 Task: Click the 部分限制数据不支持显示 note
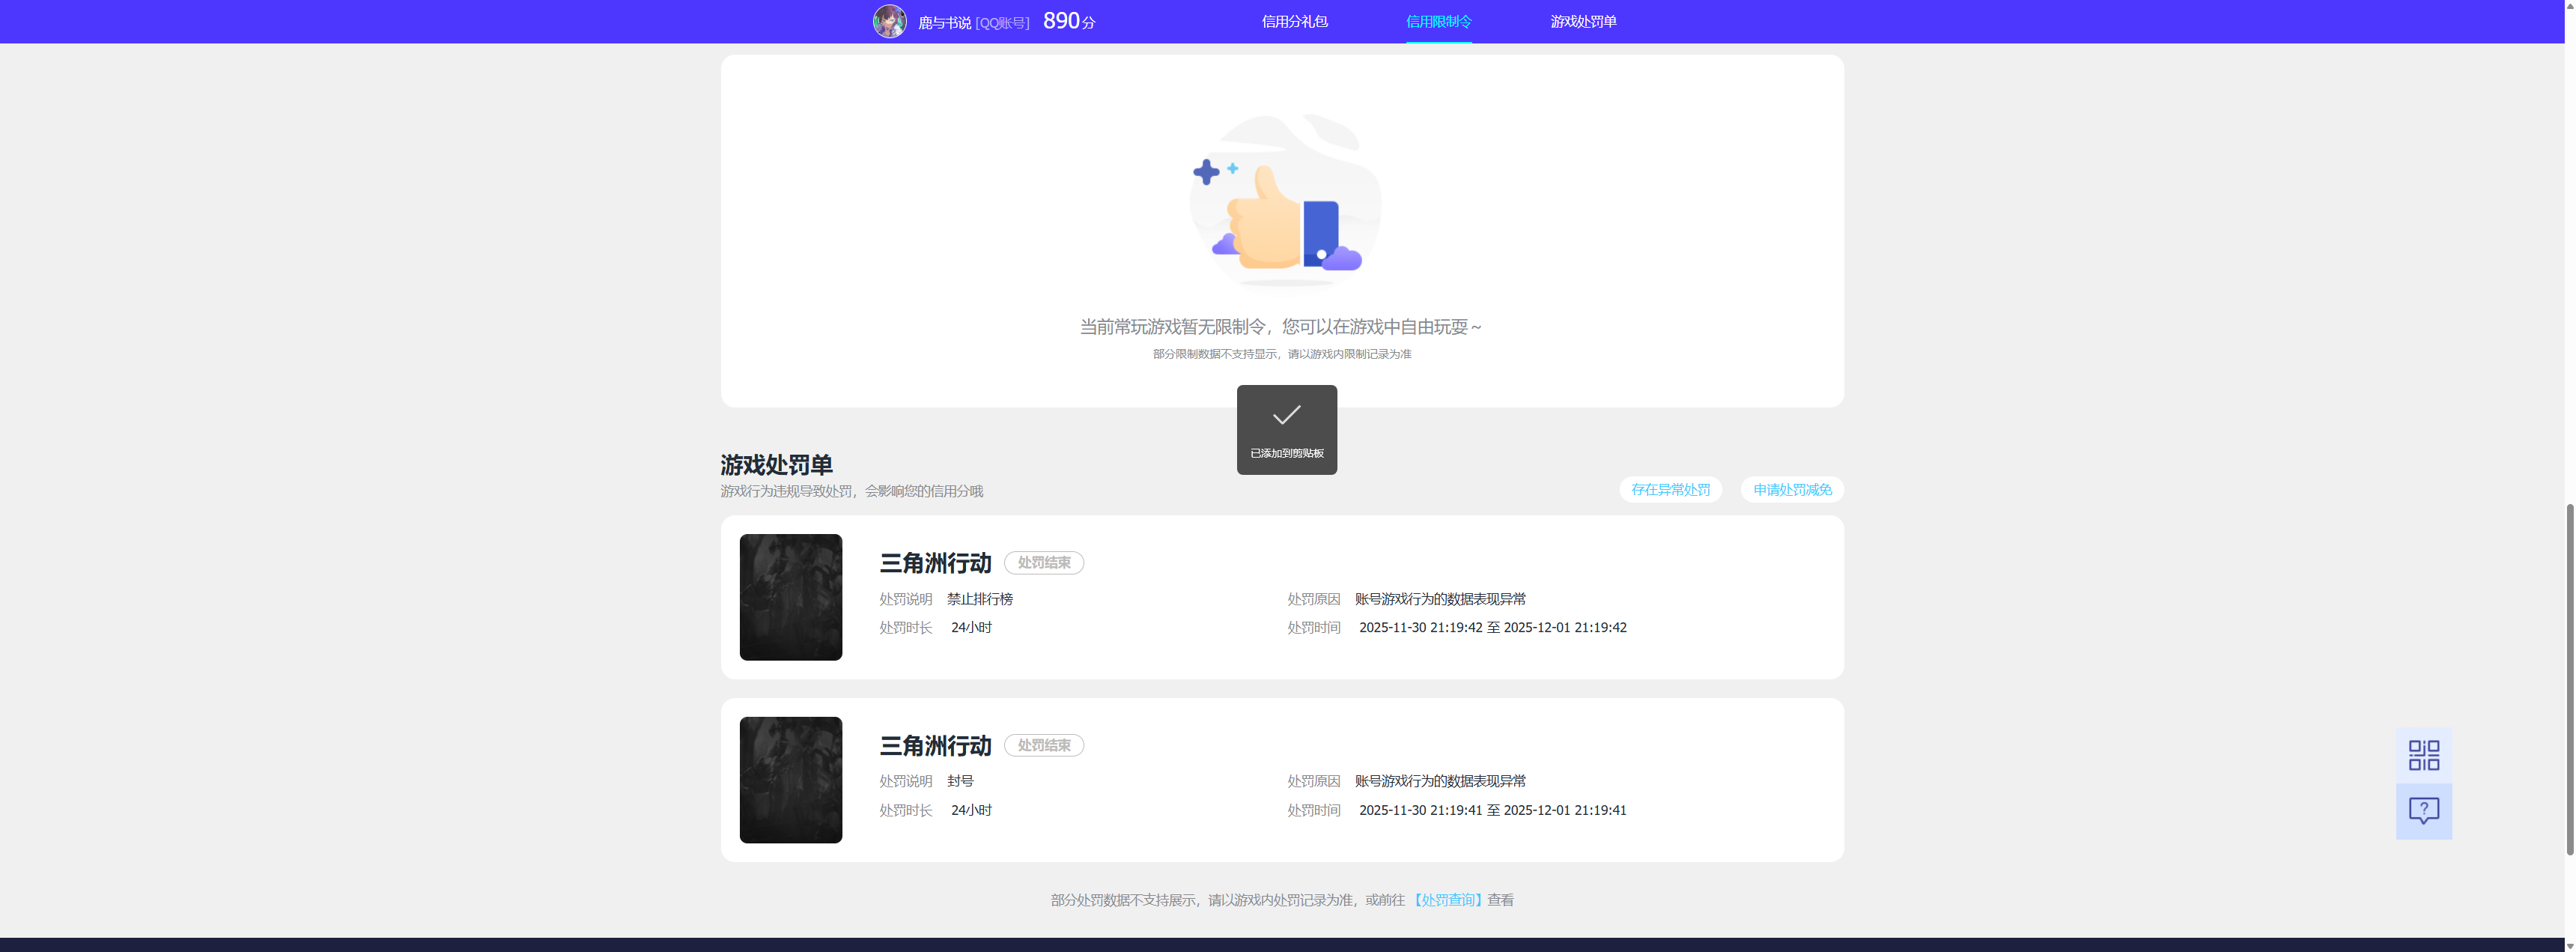point(1281,354)
